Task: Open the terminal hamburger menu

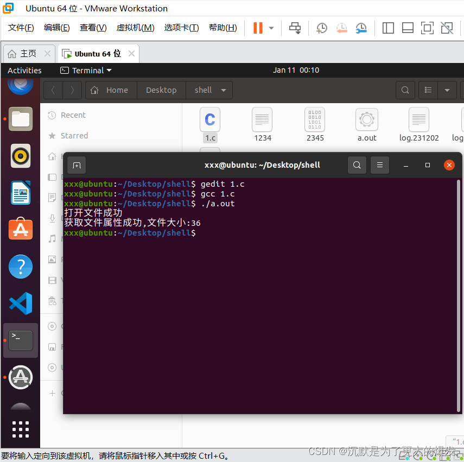Action: [379, 164]
